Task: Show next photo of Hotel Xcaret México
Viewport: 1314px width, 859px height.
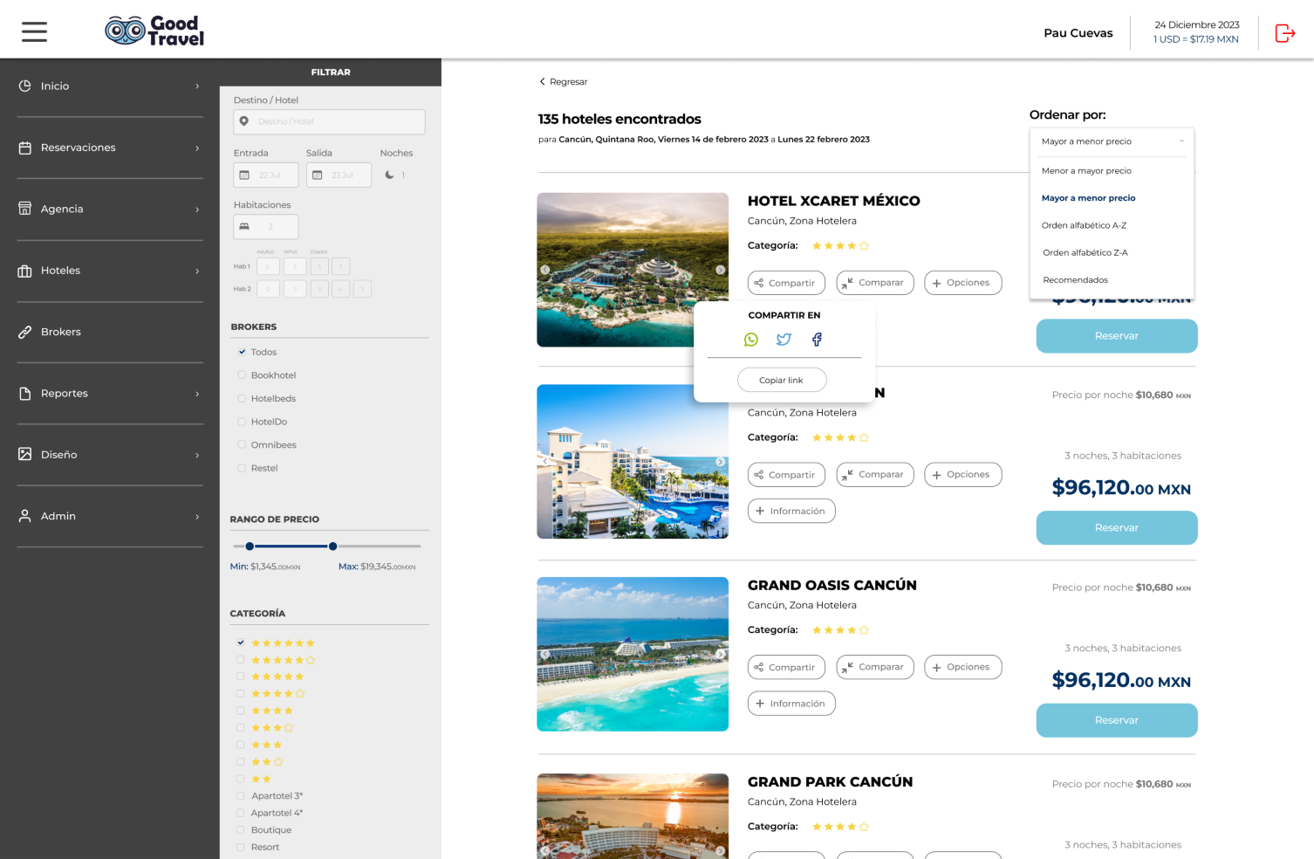Action: 720,270
